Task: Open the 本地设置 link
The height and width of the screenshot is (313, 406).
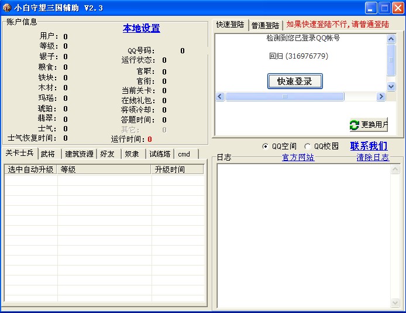Action: (x=142, y=28)
